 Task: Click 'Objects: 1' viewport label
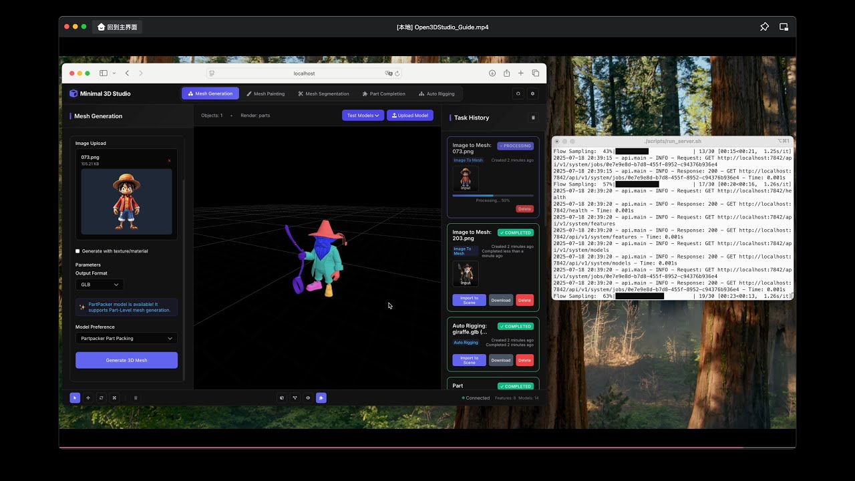pos(212,116)
